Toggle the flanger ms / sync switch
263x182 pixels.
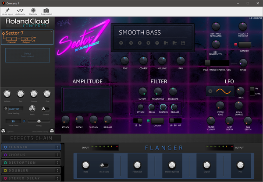[104, 165]
